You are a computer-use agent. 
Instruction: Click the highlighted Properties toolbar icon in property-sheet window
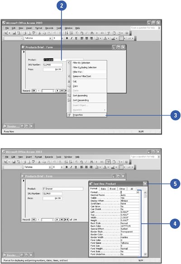click(108, 162)
